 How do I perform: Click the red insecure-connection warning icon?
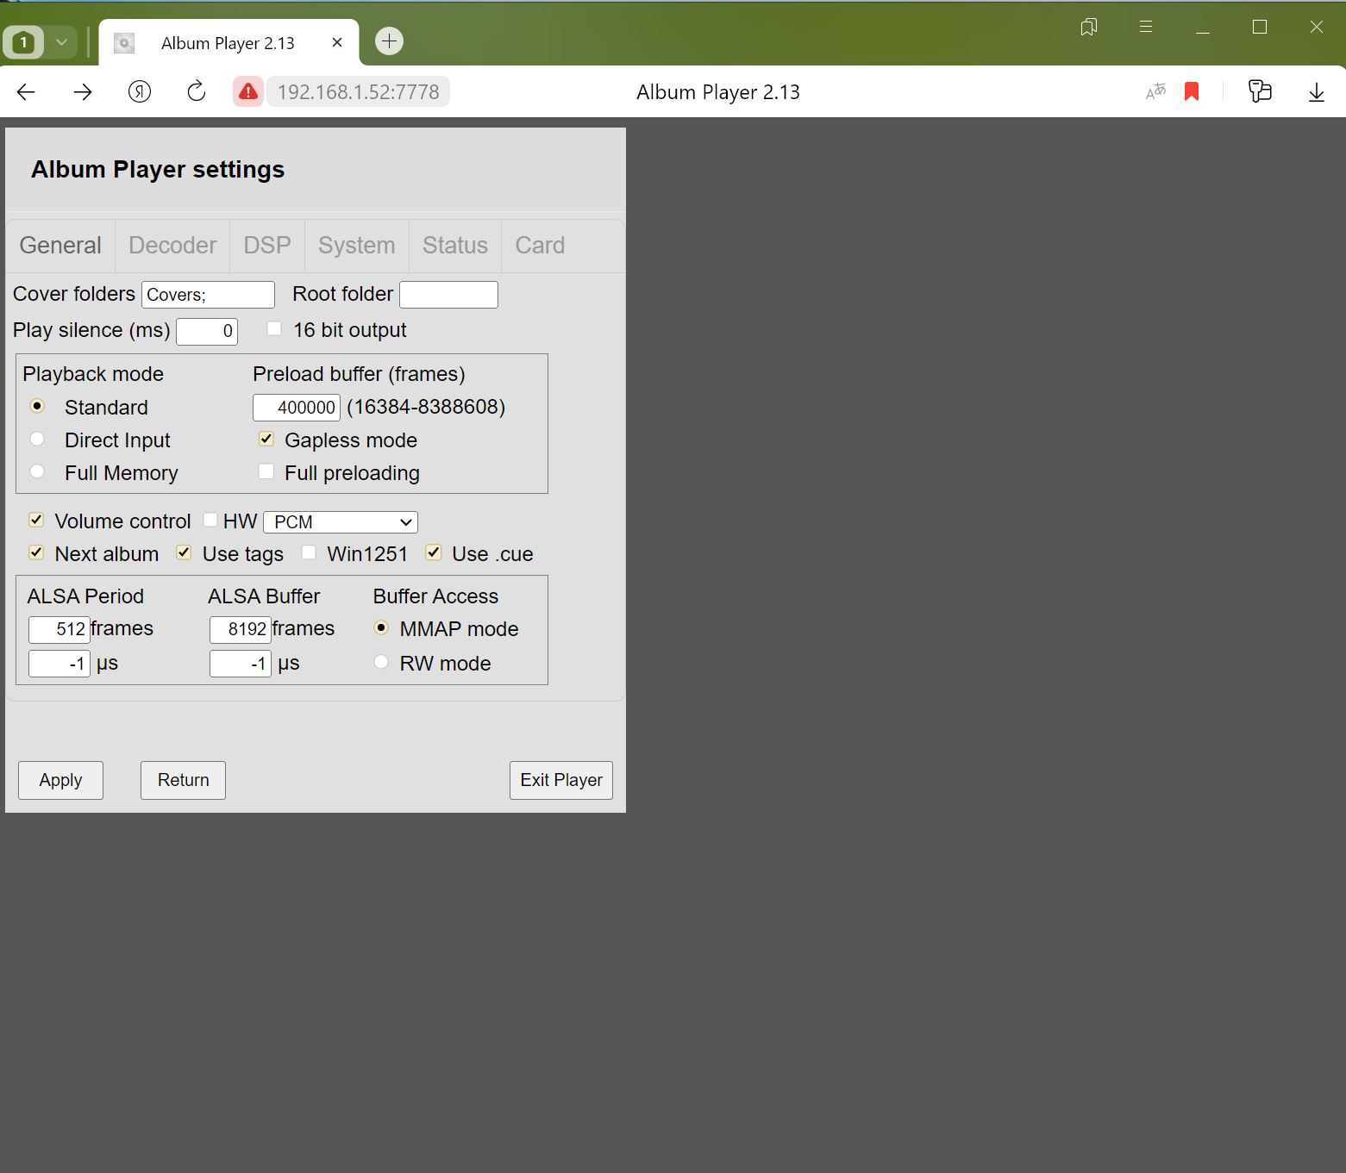point(248,91)
